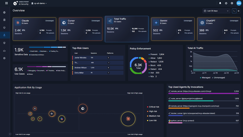
Task: Click the large Claude bubble in risk chart
Action: tap(128, 119)
